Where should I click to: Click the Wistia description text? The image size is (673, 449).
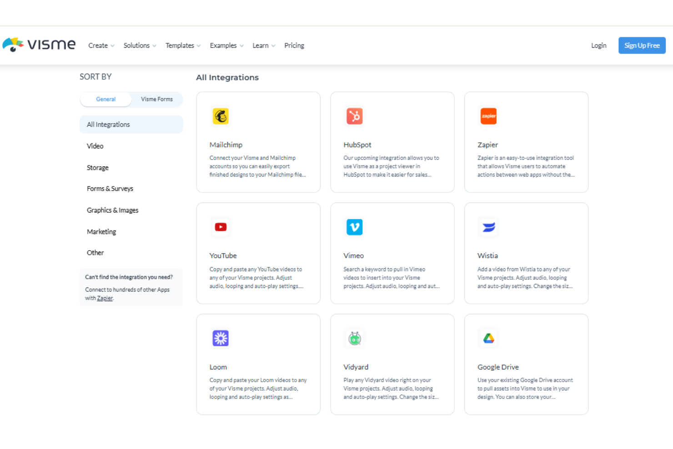[525, 277]
